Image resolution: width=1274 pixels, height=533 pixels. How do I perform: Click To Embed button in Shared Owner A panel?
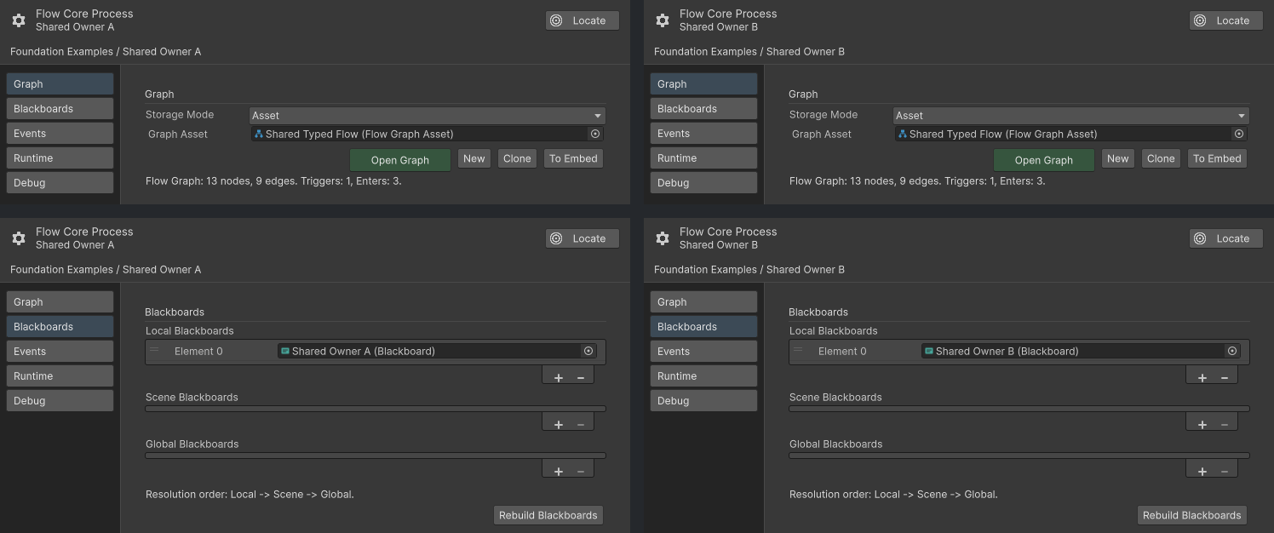pyautogui.click(x=573, y=158)
